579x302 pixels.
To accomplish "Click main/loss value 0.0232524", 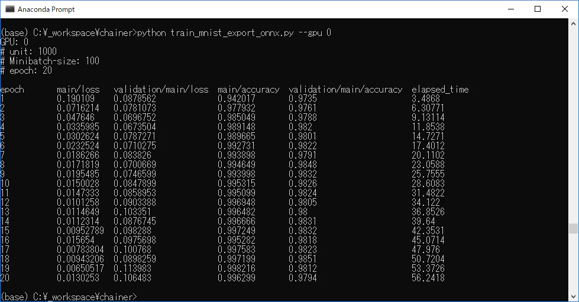I will click(78, 146).
